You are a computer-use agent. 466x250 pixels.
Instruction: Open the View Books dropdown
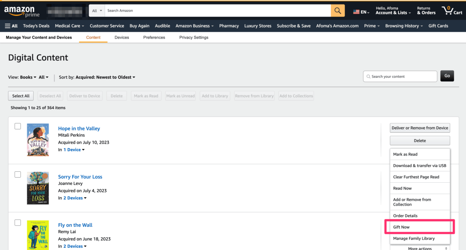pos(28,77)
